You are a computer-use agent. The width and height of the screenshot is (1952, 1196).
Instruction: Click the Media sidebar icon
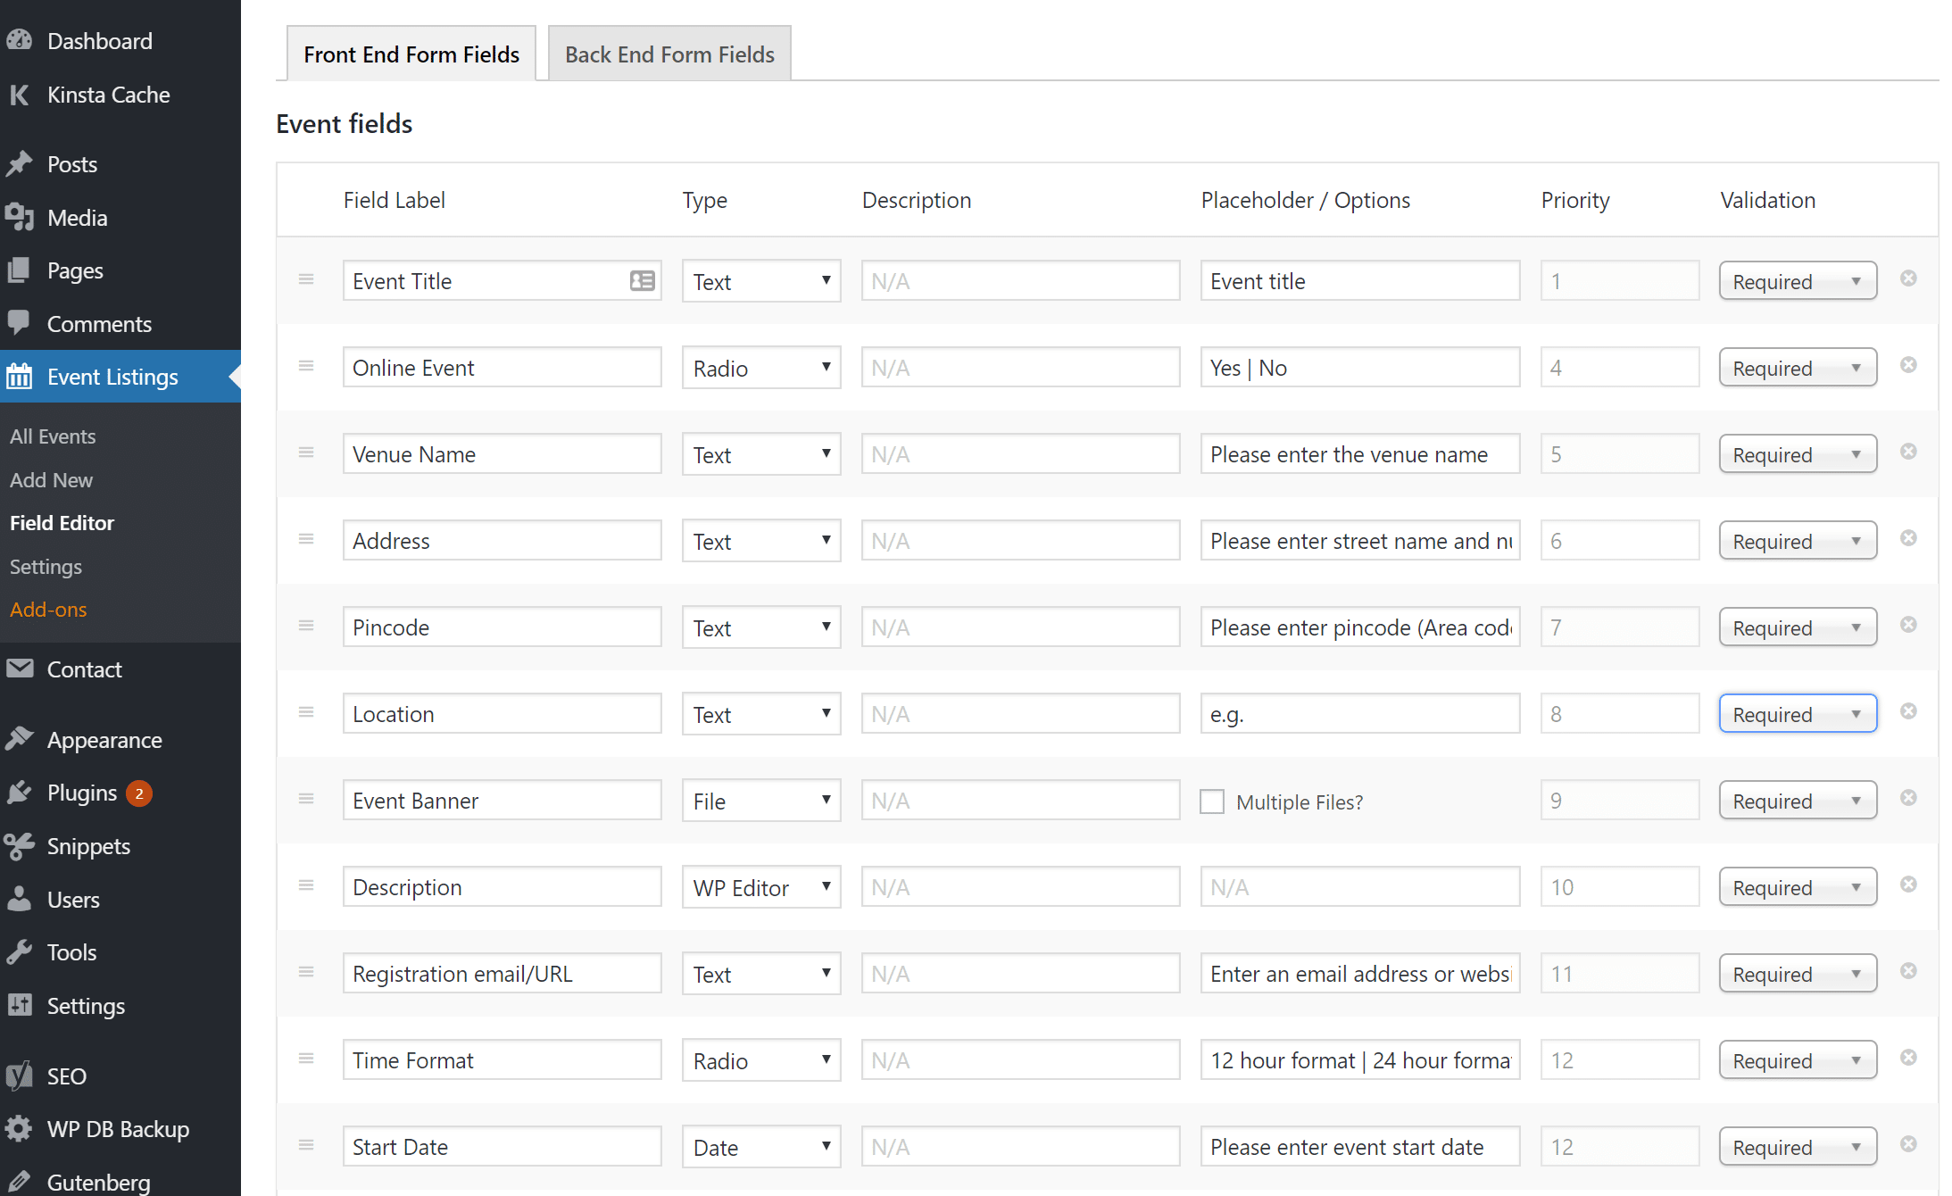pyautogui.click(x=21, y=218)
